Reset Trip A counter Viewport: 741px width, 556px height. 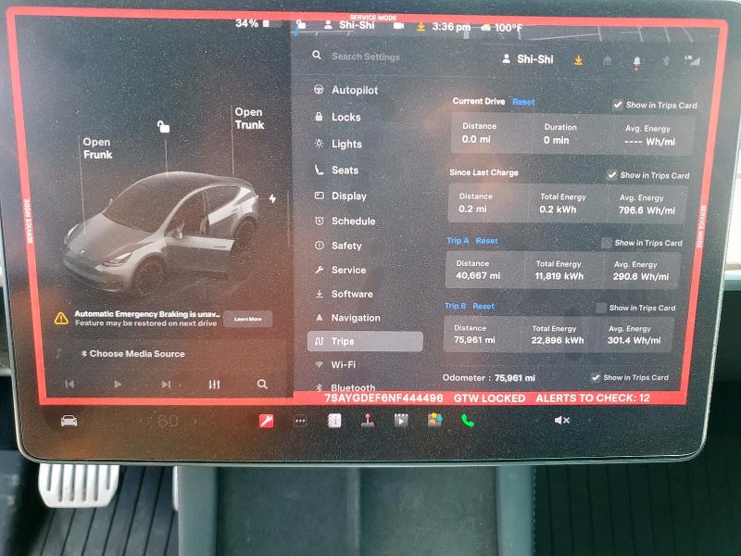[486, 241]
